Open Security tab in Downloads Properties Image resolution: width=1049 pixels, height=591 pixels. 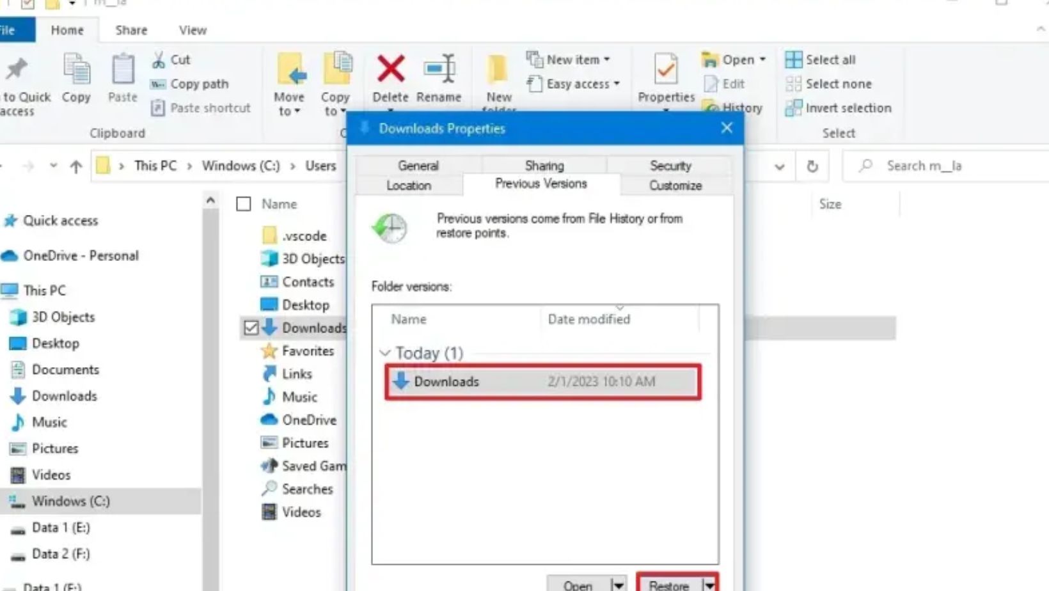[x=670, y=166]
